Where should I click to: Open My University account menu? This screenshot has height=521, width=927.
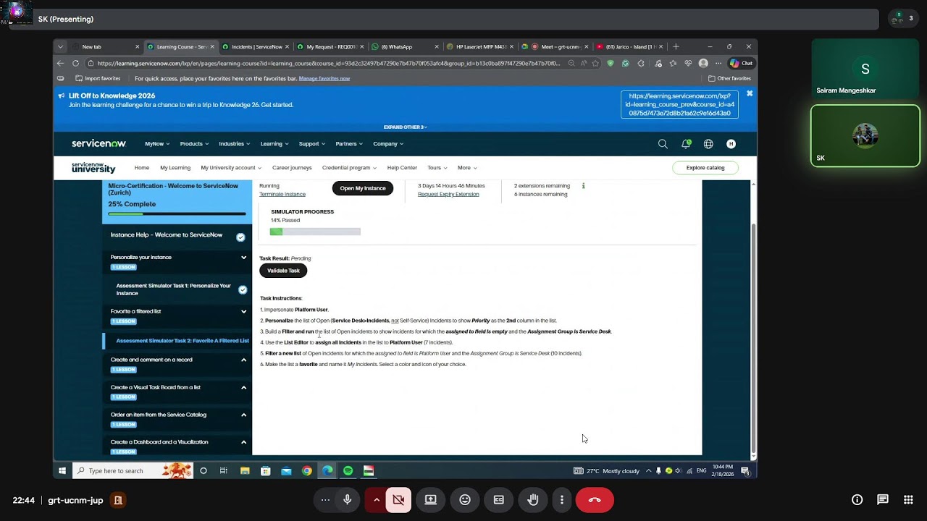(231, 168)
